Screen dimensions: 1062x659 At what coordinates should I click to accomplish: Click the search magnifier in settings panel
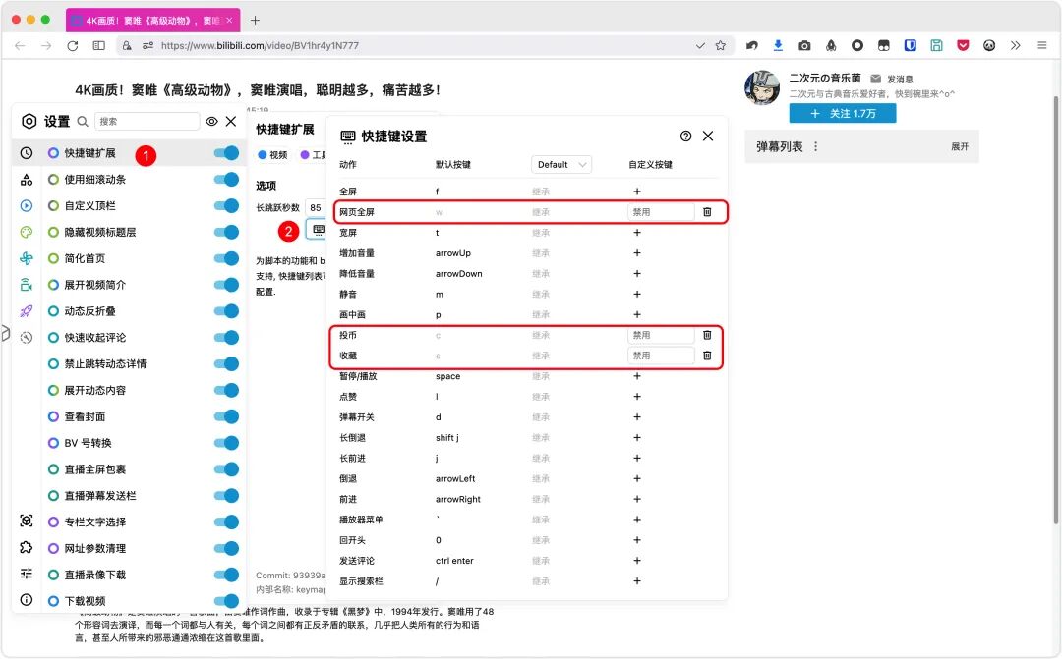point(83,121)
